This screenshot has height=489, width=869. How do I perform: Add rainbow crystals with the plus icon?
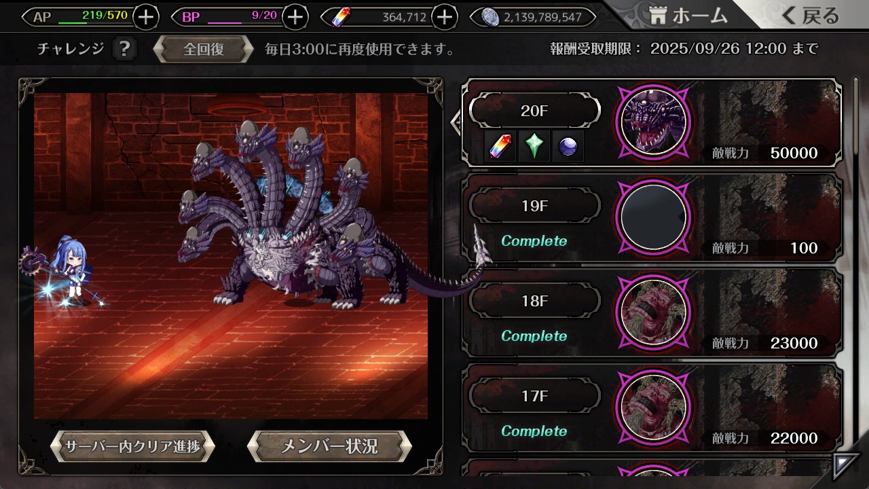[x=444, y=17]
